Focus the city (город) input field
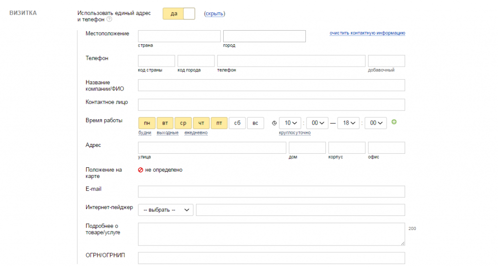The width and height of the screenshot is (498, 267). pyautogui.click(x=264, y=36)
